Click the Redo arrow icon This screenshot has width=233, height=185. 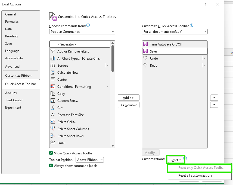145,65
